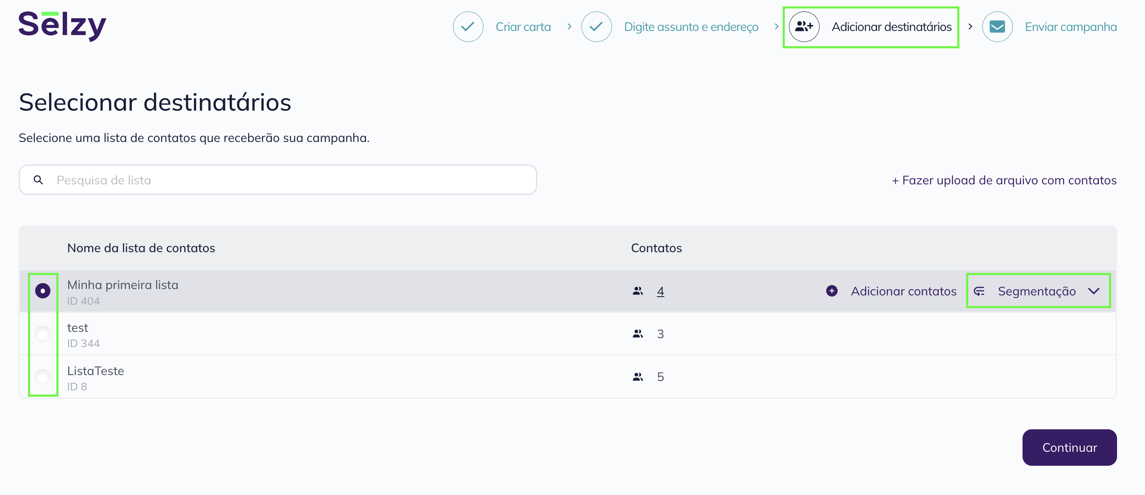Click the ID 404 label
Viewport: 1145px width, 495px height.
coord(83,301)
